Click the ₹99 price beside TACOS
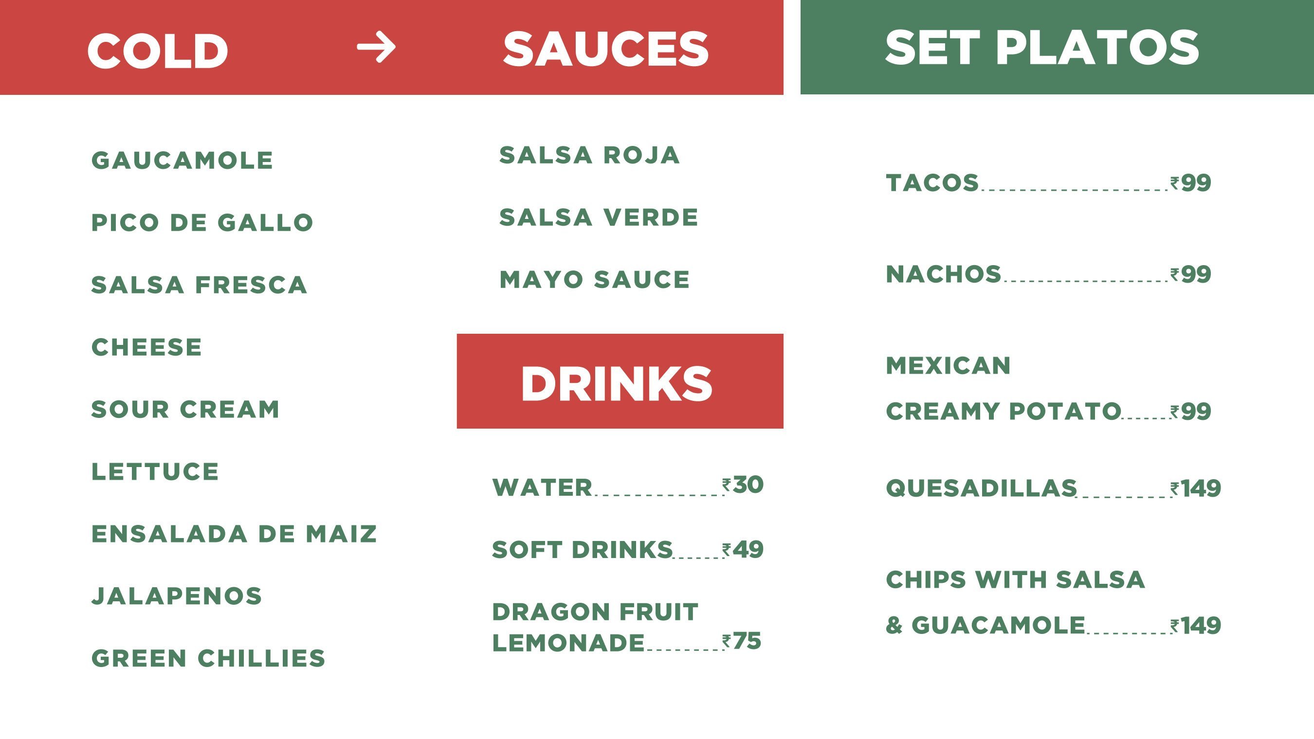1314x739 pixels. [1190, 182]
